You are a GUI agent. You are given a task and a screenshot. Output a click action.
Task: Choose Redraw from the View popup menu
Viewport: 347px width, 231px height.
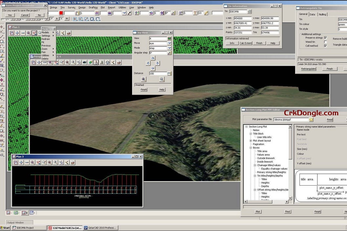coord(46,39)
